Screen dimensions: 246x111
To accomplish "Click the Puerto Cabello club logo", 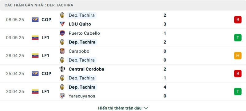I will coord(62,33).
